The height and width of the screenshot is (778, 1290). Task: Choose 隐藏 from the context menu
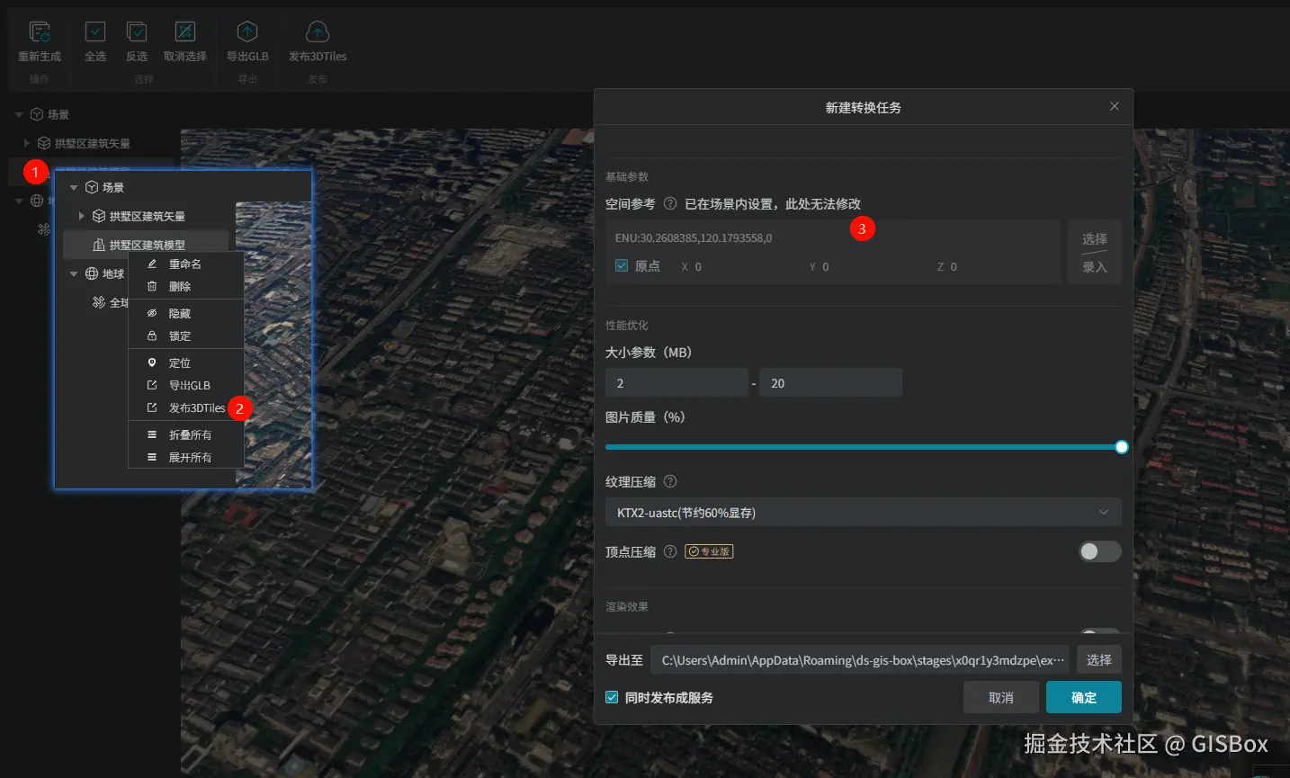[x=186, y=314]
